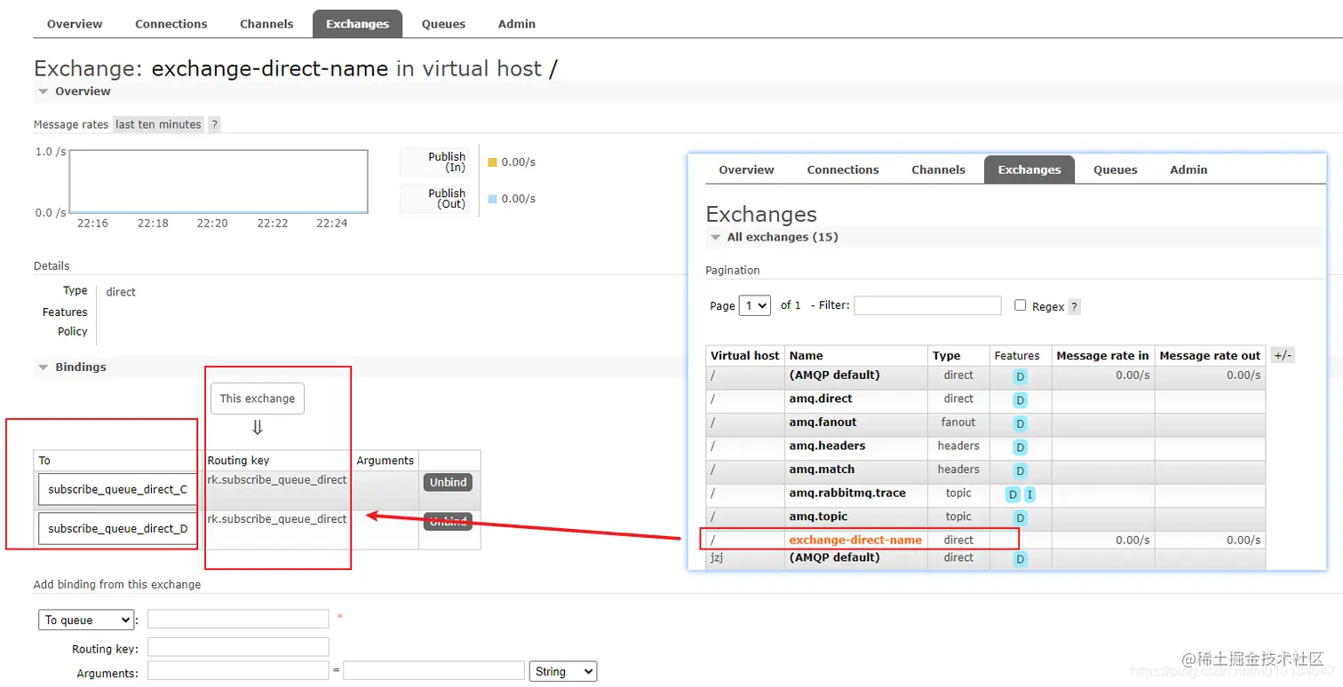Click the durable D badge on amq.fanout row

pos(1020,423)
